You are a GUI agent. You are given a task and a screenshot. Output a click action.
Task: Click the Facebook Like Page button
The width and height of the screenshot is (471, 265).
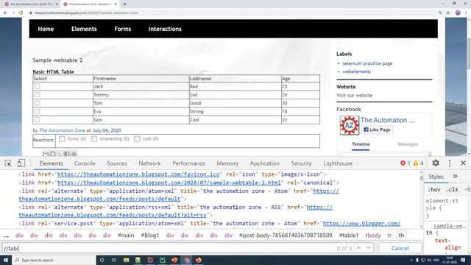coord(378,130)
